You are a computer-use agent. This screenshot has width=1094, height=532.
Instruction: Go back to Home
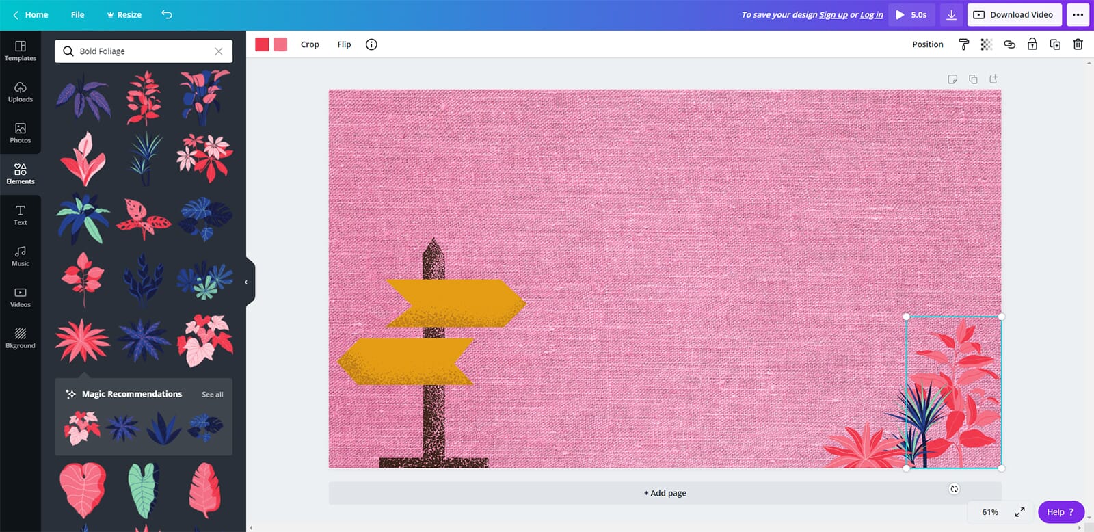click(30, 14)
